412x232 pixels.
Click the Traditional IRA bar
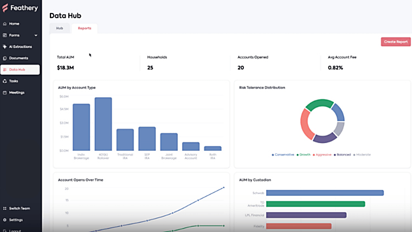click(x=125, y=140)
